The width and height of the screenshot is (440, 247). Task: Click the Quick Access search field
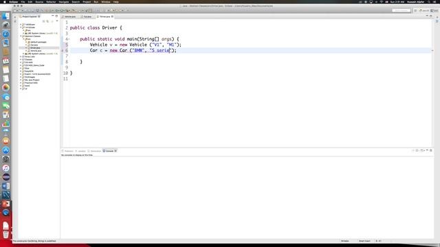401,10
